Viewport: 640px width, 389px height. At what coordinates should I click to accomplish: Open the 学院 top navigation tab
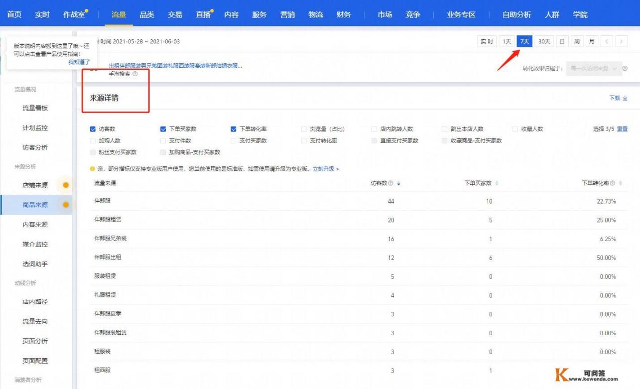[580, 14]
